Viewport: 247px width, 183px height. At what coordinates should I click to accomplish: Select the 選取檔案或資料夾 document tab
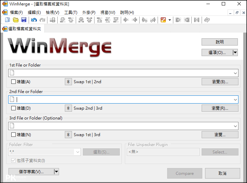pyautogui.click(x=23, y=29)
